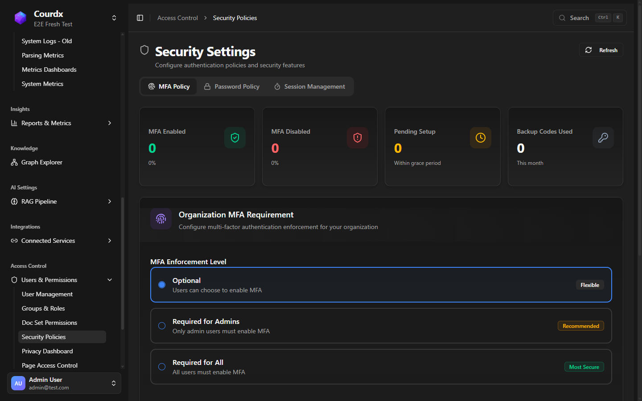The width and height of the screenshot is (642, 401).
Task: Open the Graph Explorer from sidebar
Action: 41,162
